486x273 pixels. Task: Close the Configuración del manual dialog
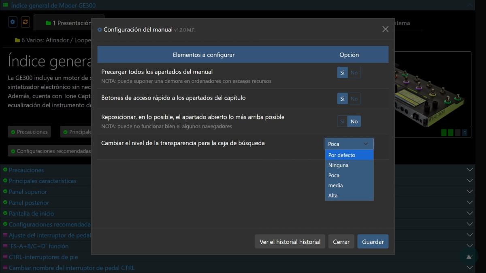[x=385, y=29]
